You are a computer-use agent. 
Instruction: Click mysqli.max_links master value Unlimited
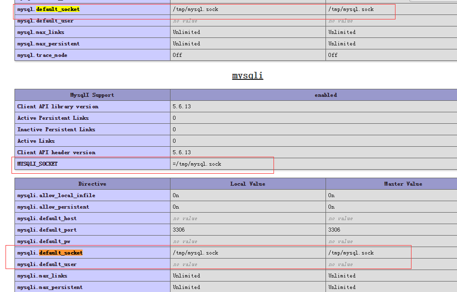tap(342, 276)
